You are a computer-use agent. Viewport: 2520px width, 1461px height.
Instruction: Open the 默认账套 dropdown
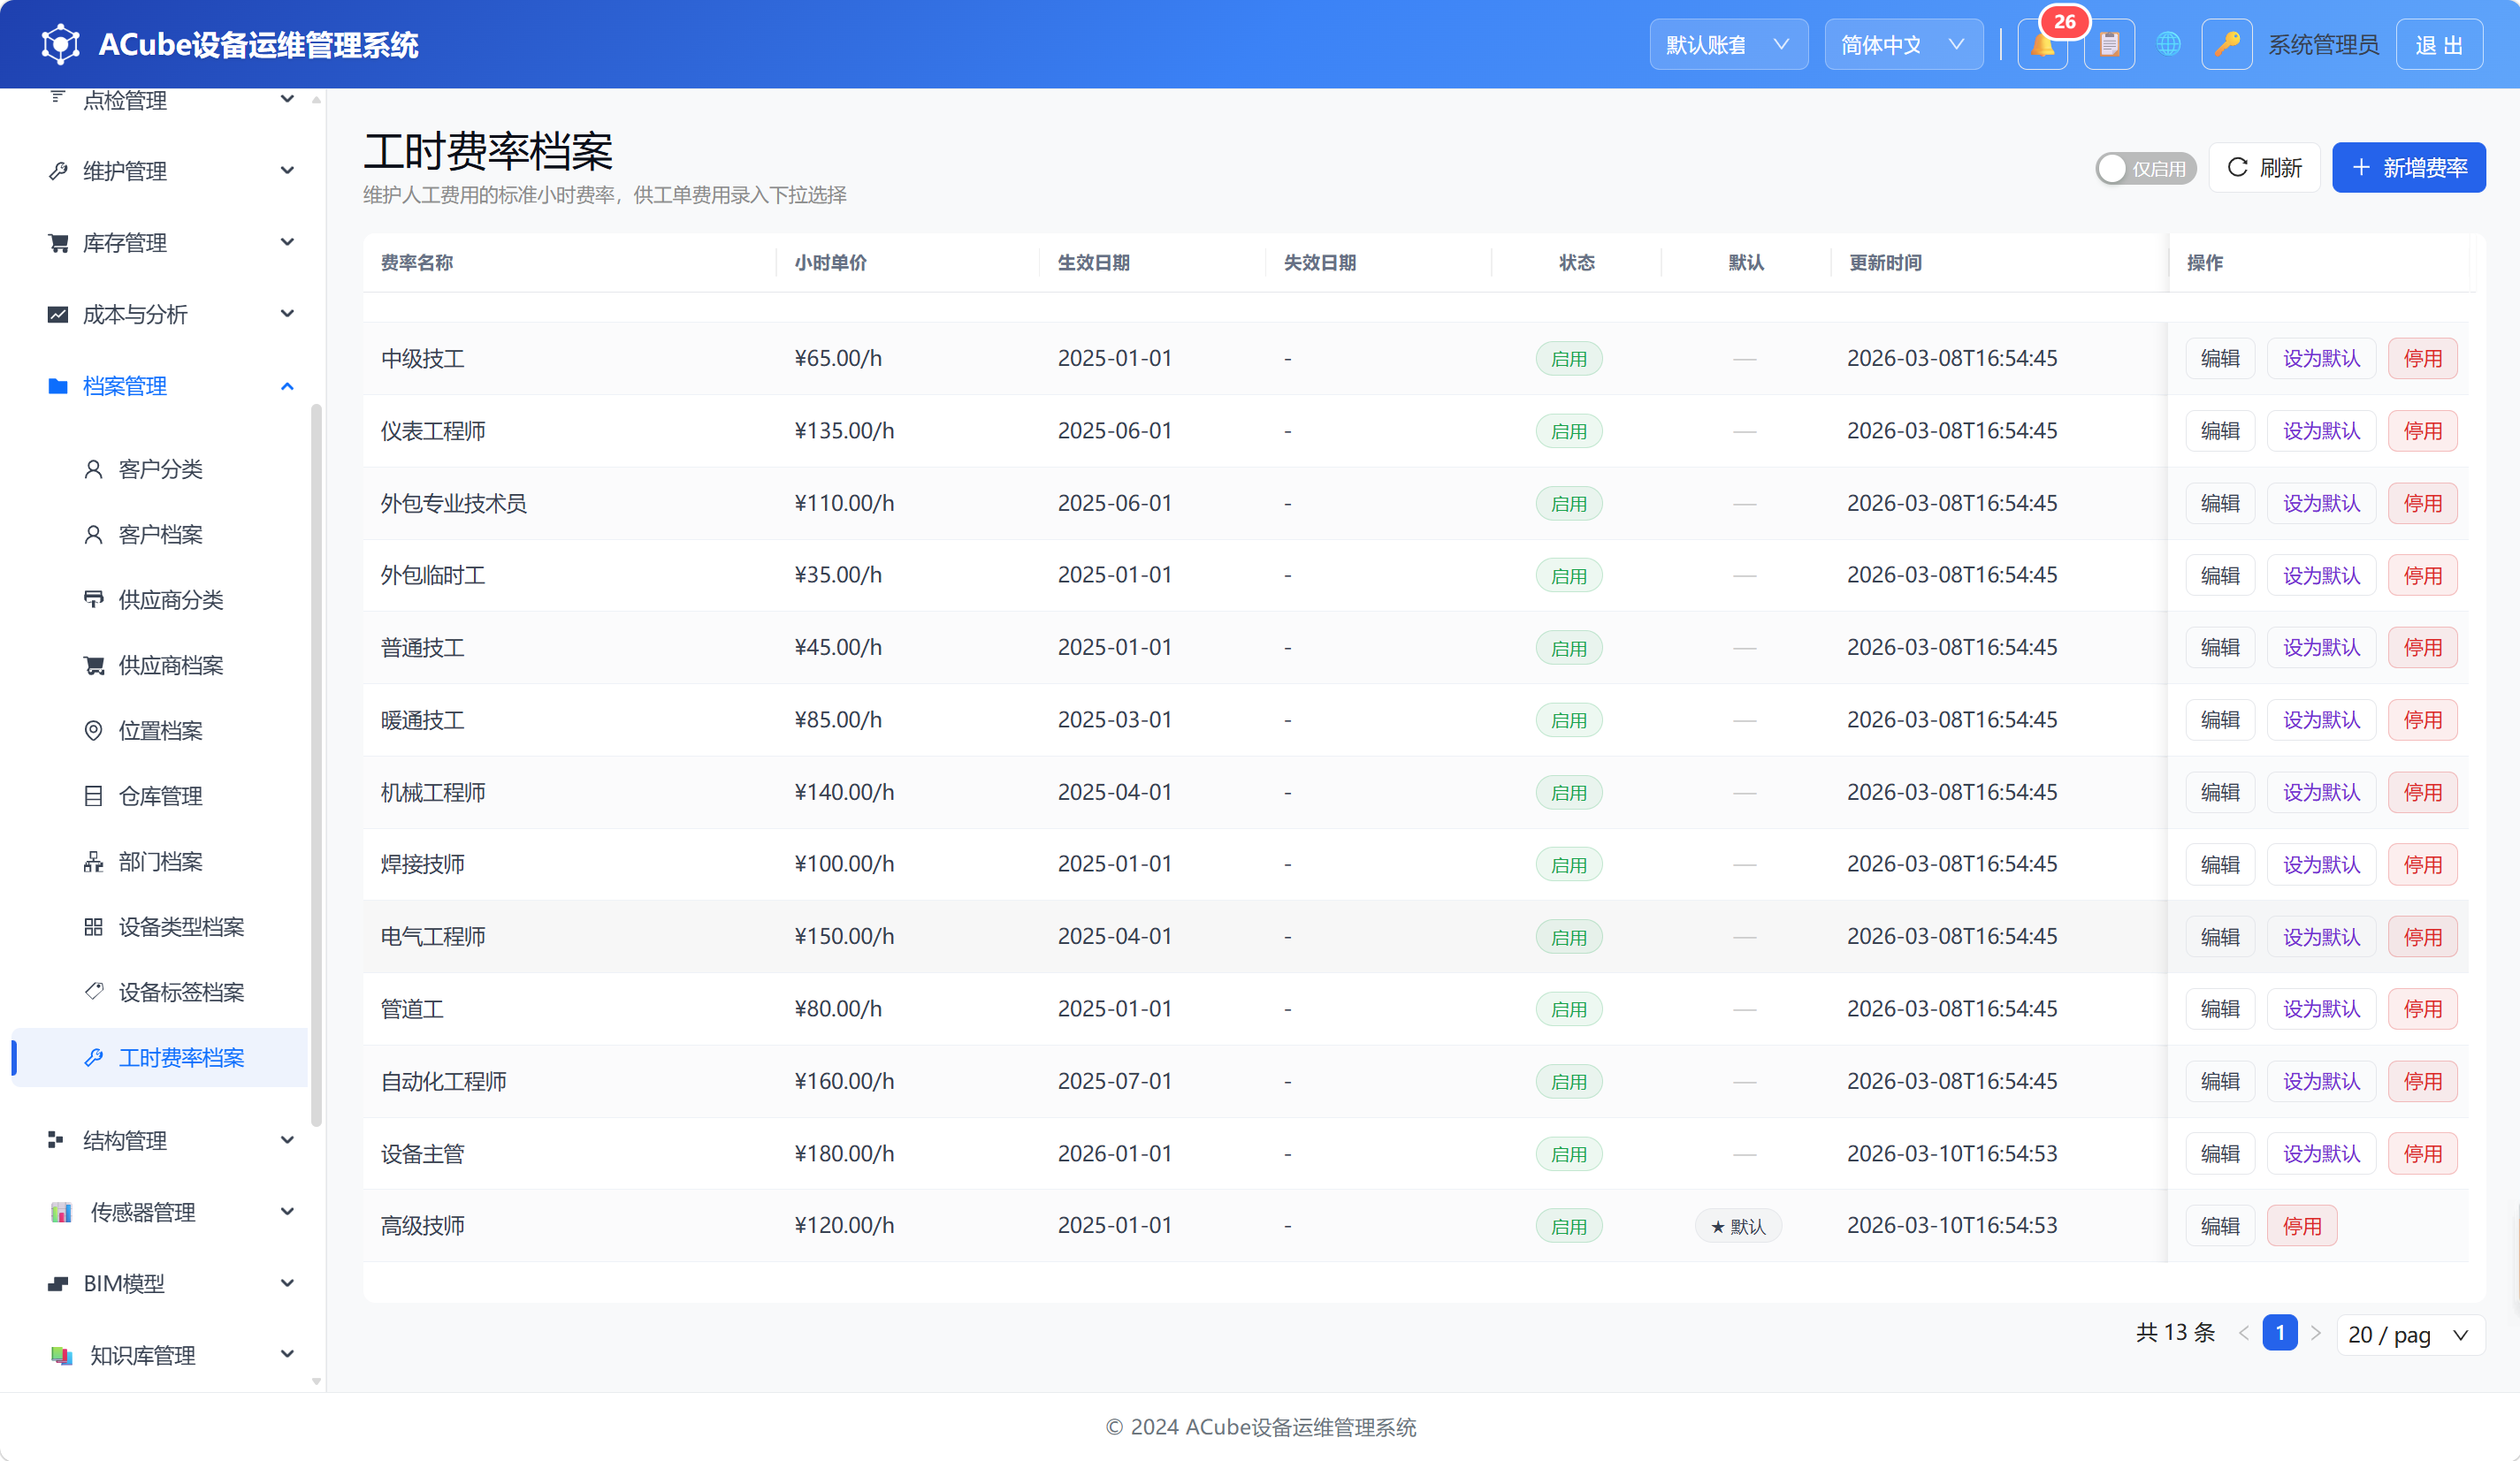point(1728,45)
